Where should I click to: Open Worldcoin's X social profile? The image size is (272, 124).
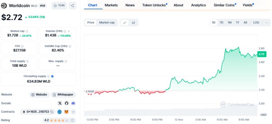tap(60, 103)
